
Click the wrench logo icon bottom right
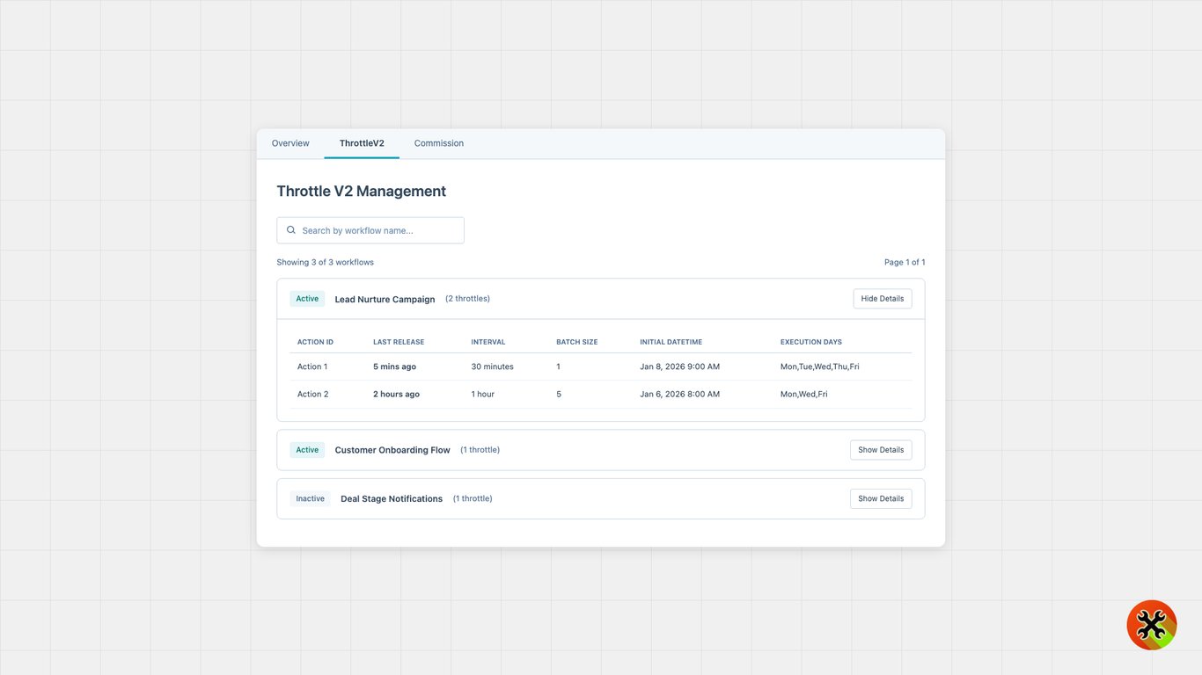tap(1152, 624)
